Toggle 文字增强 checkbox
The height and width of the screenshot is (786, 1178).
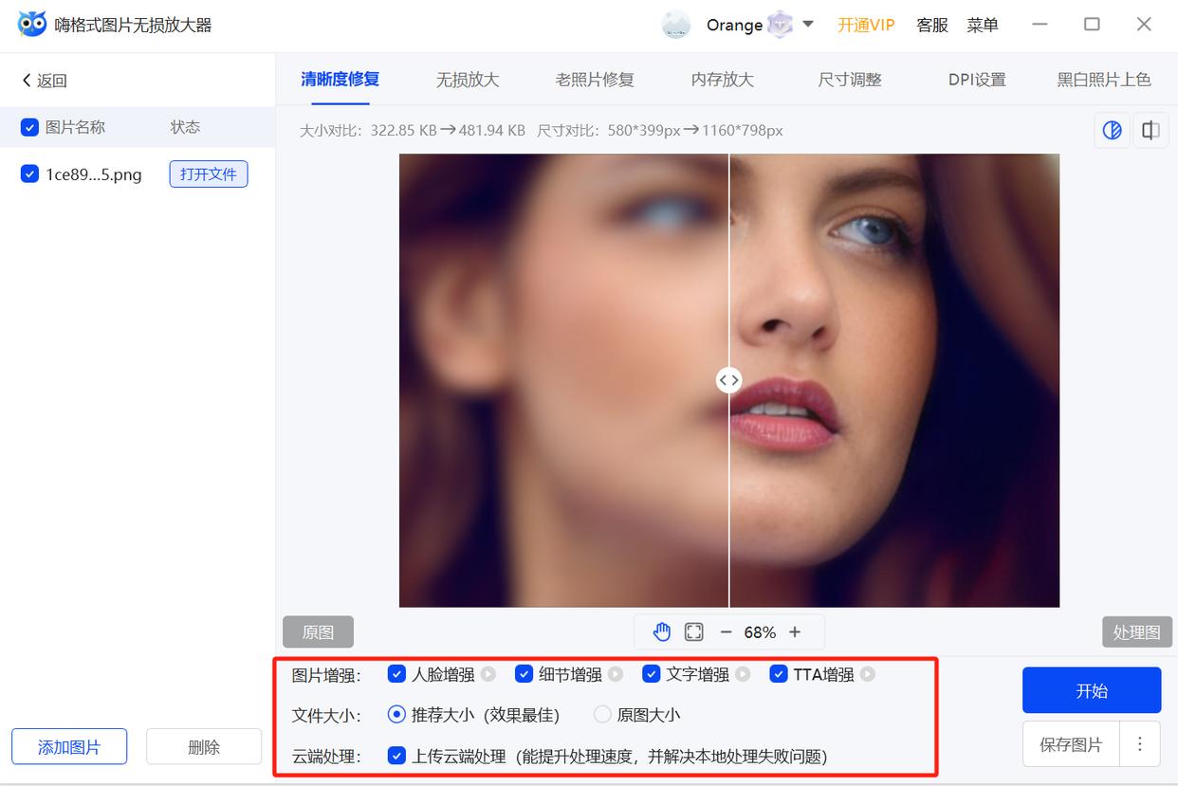pyautogui.click(x=651, y=674)
